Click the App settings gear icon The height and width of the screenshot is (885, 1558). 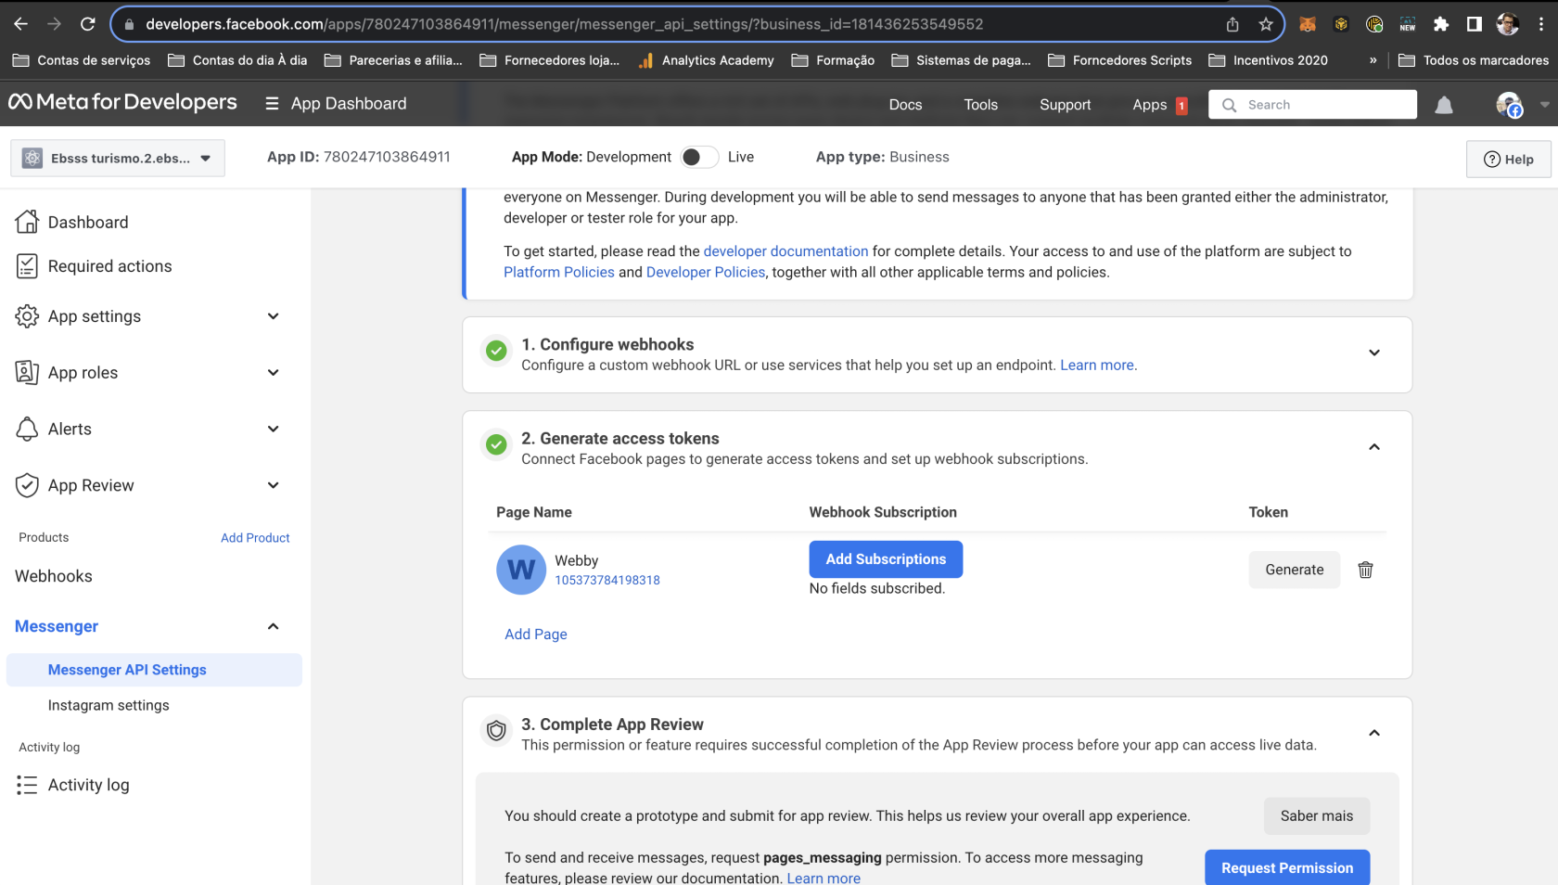click(27, 316)
